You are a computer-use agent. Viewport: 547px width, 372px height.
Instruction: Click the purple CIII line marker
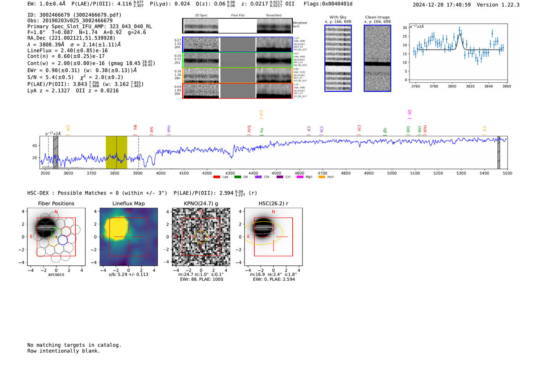322,130
